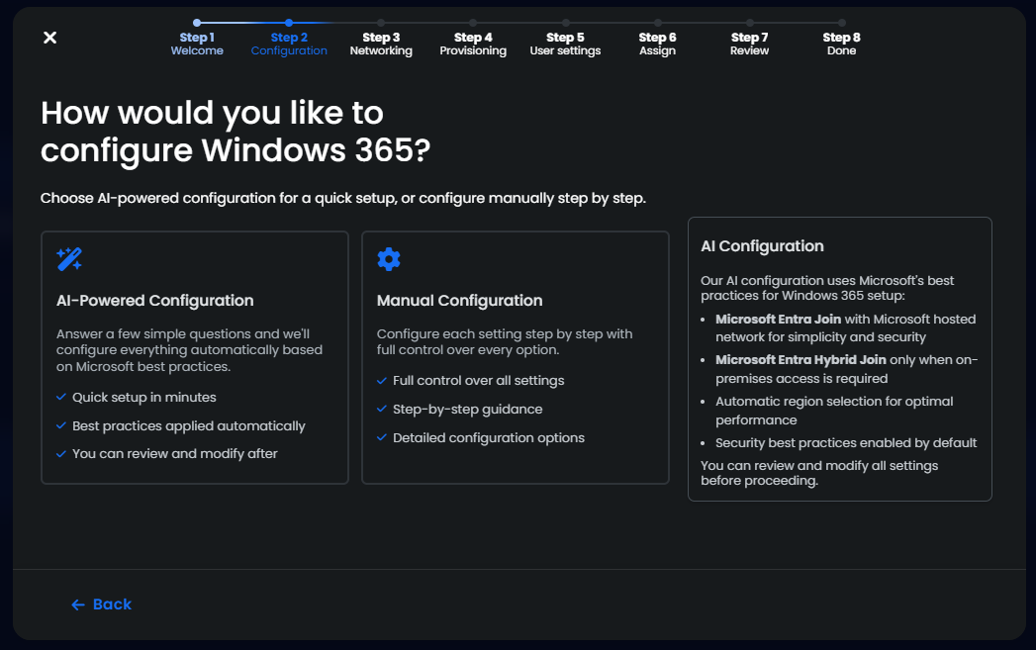This screenshot has height=650, width=1036.
Task: Click 'Security best practices enabled by default'
Action: 846,442
